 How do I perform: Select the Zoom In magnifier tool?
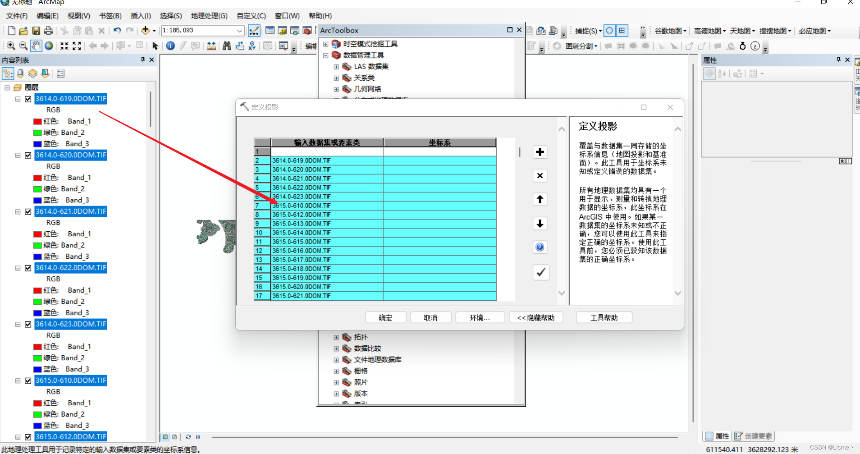coord(11,46)
